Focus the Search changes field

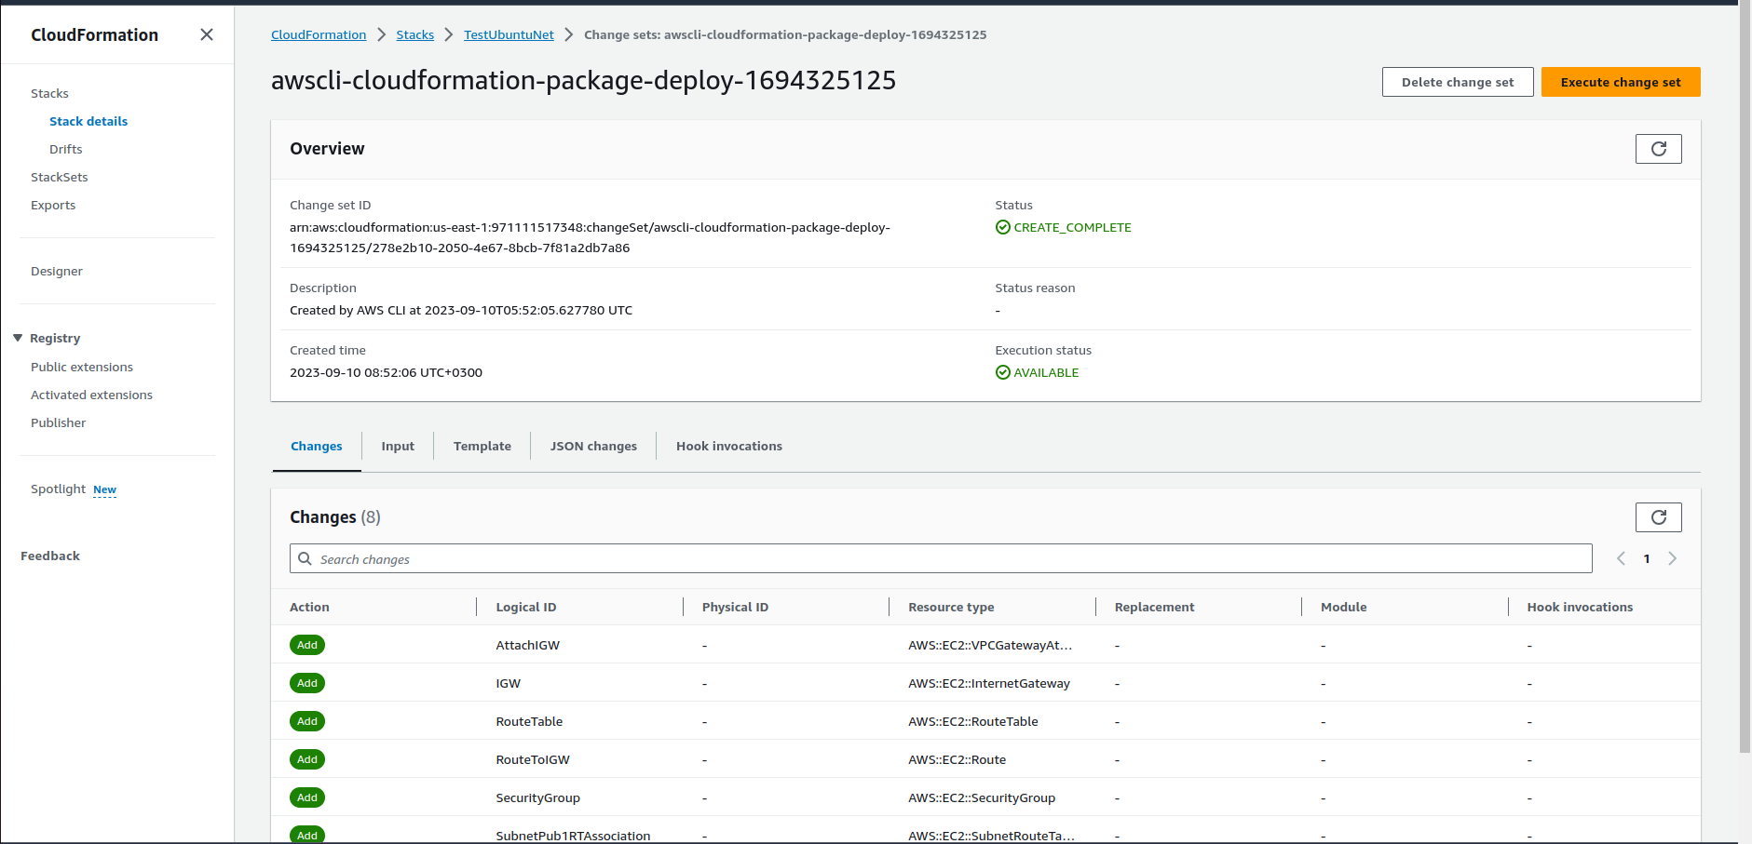[941, 558]
